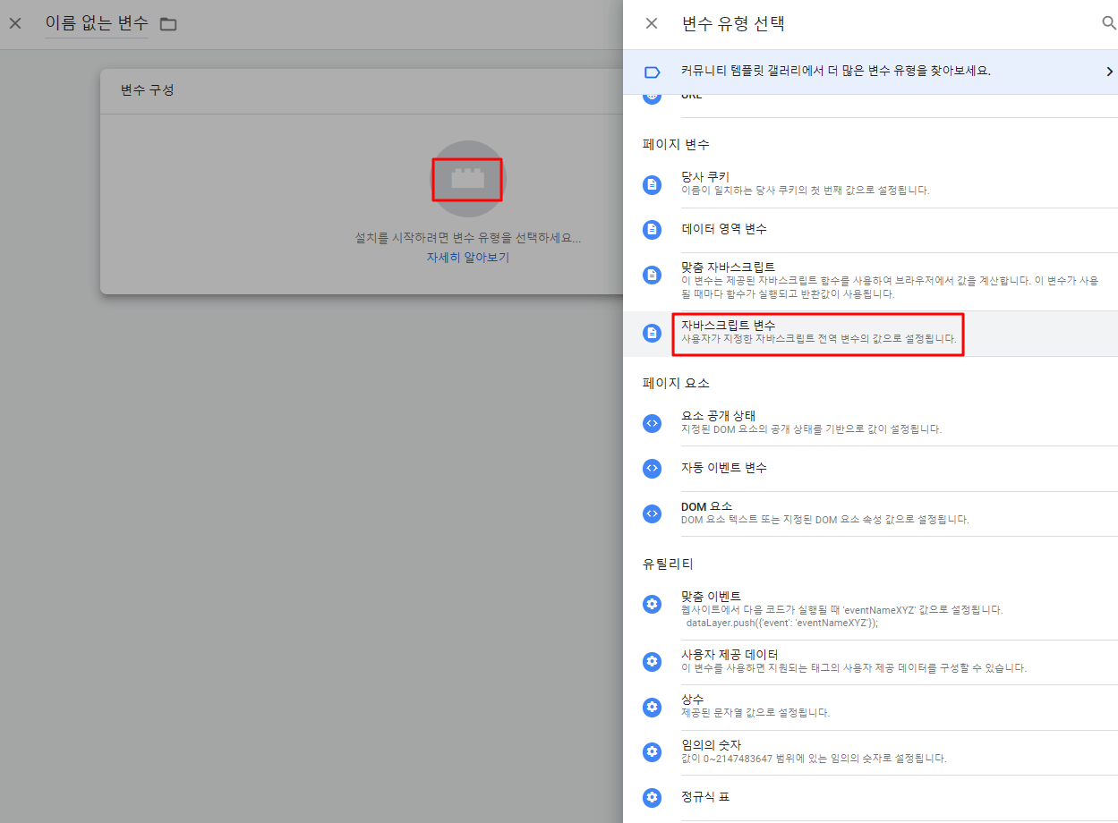The height and width of the screenshot is (823, 1118).
Task: Click the 상수 gear icon
Action: [x=652, y=707]
